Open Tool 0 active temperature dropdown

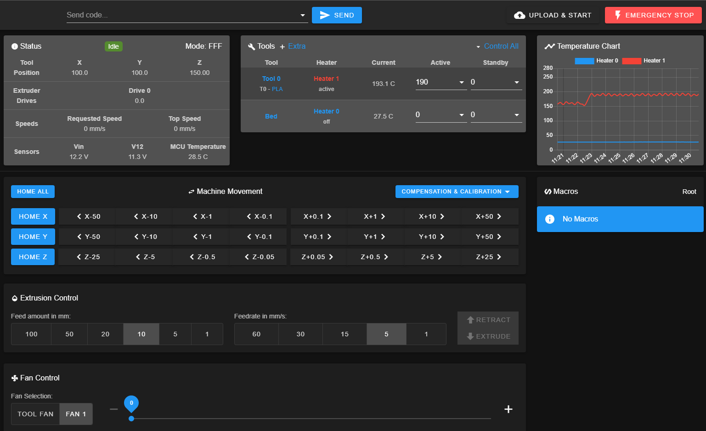pos(462,82)
